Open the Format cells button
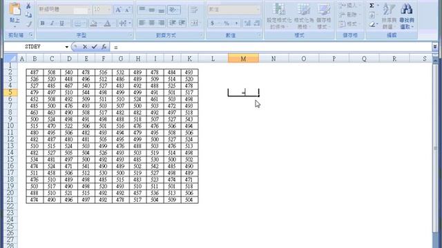Image resolution: width=442 pixels, height=248 pixels. coord(349,25)
